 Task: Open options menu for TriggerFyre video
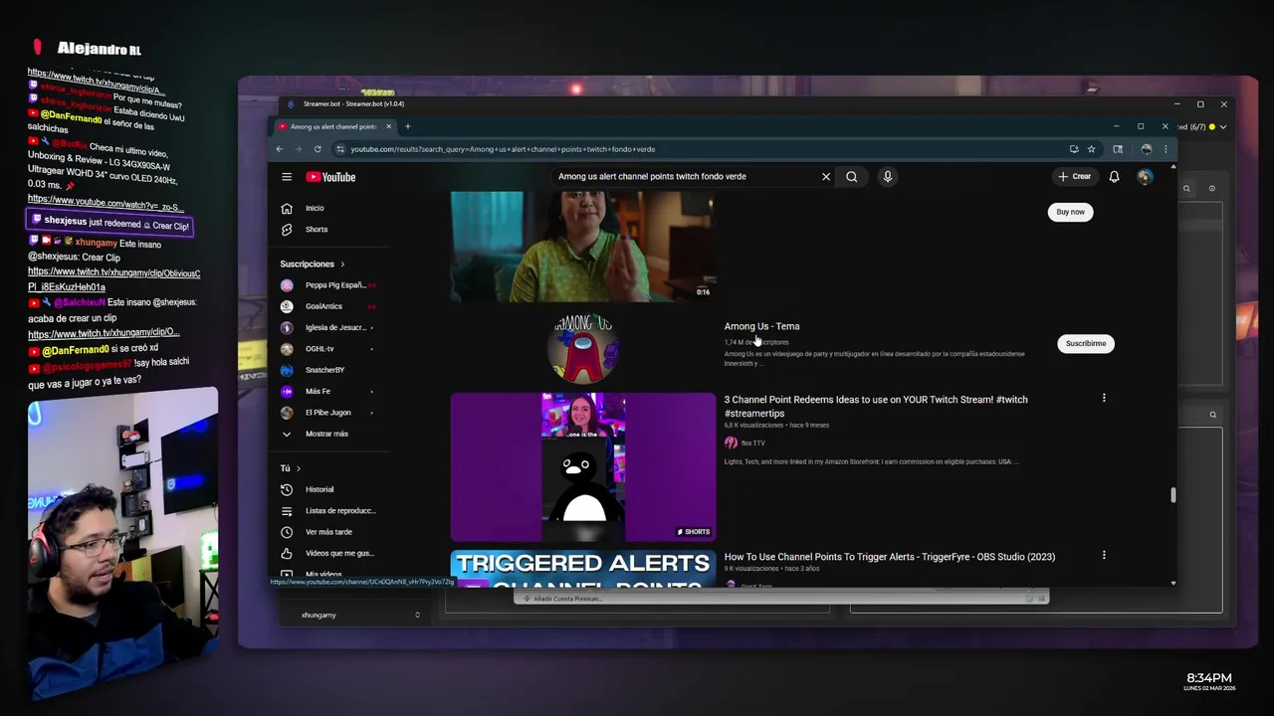click(1103, 555)
